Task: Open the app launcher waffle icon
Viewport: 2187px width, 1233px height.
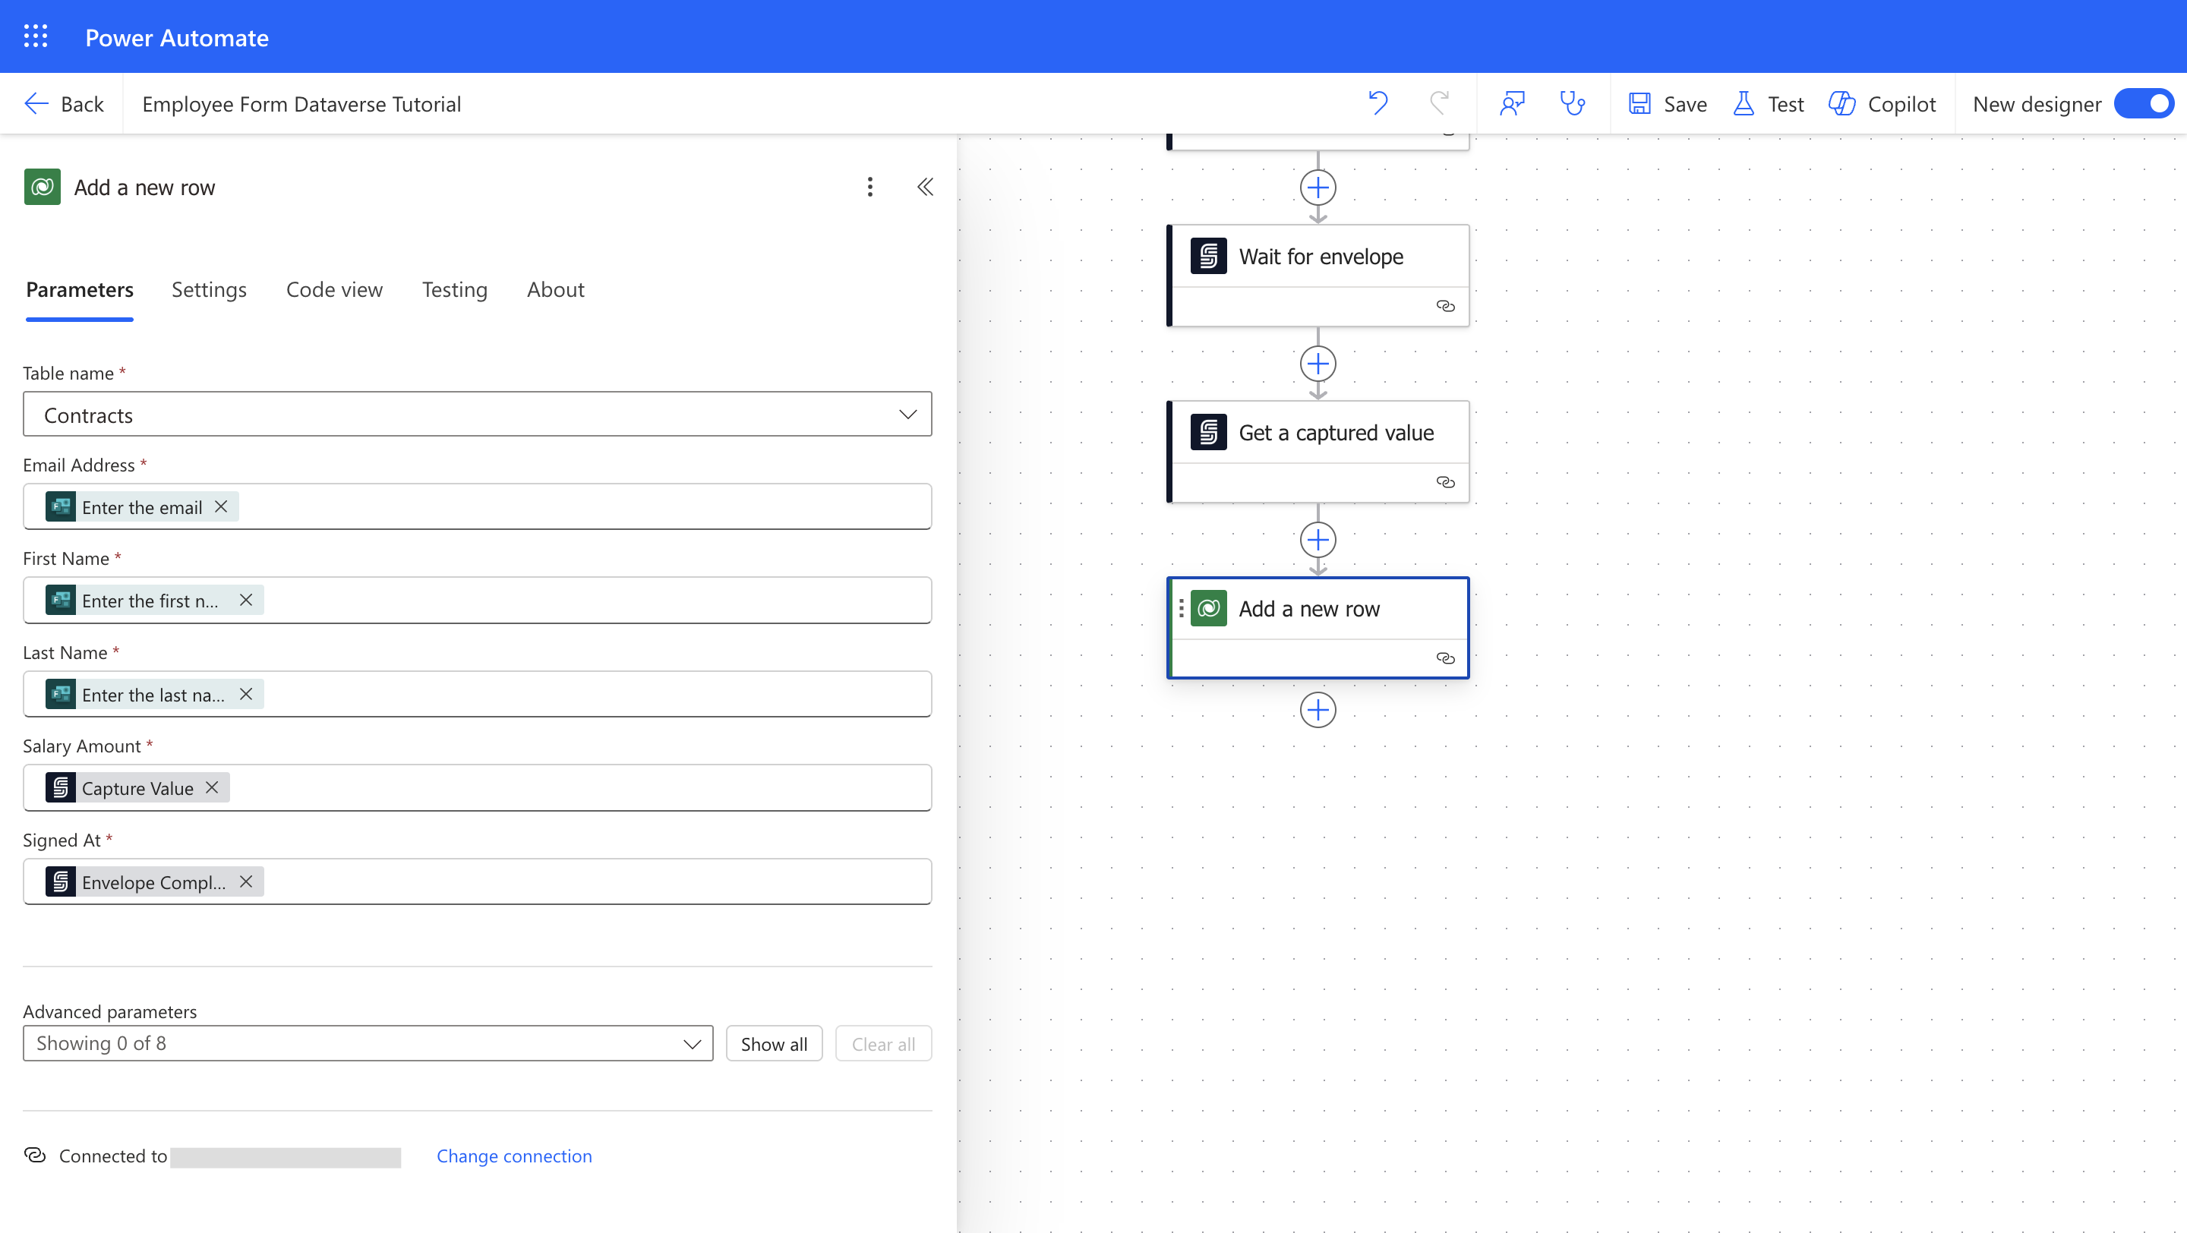Action: (35, 36)
